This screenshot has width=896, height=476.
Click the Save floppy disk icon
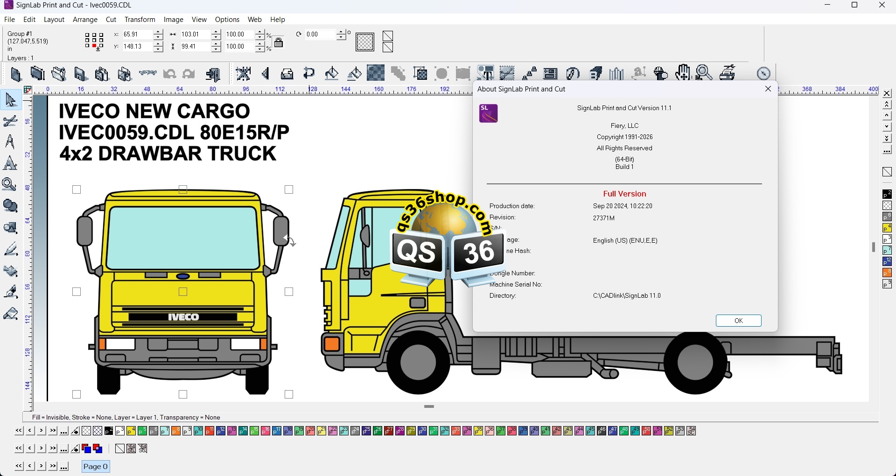coord(81,74)
